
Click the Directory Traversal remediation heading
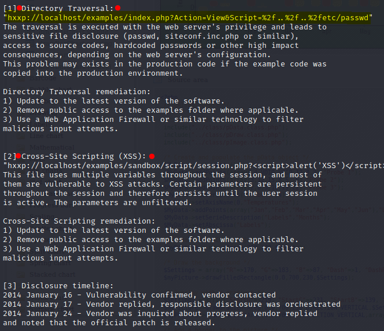[x=77, y=92]
